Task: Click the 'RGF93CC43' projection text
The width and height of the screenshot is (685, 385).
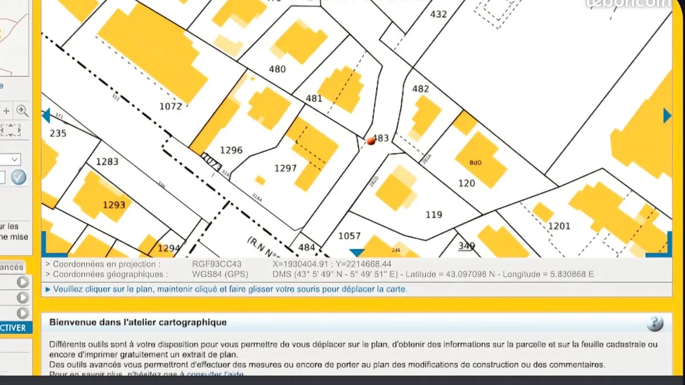Action: 217,264
